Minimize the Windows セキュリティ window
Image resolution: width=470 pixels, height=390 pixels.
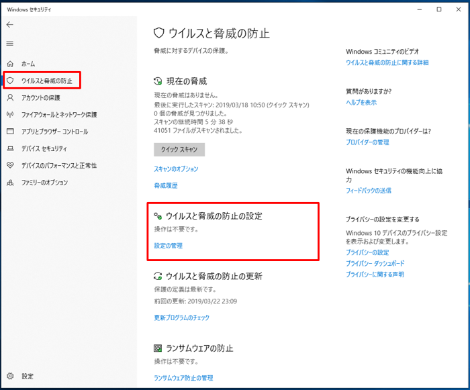coord(420,9)
